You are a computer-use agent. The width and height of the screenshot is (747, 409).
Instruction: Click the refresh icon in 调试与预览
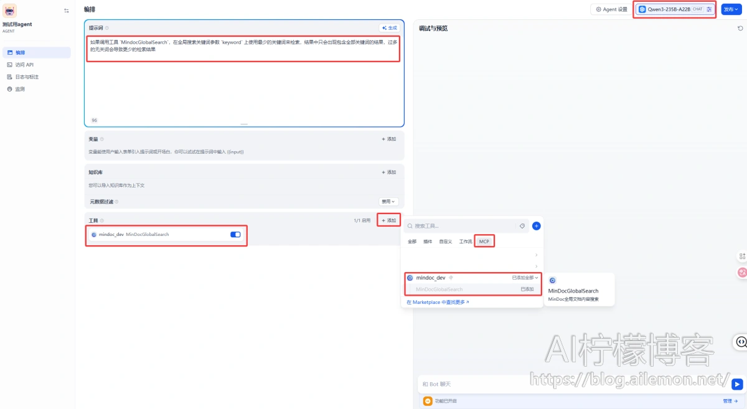(x=740, y=28)
